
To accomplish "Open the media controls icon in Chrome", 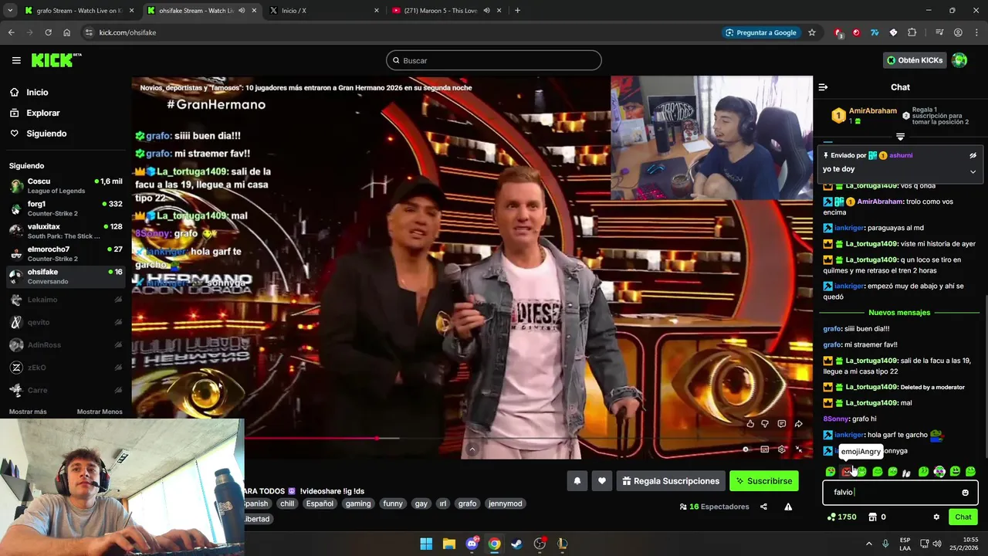I will tap(939, 32).
